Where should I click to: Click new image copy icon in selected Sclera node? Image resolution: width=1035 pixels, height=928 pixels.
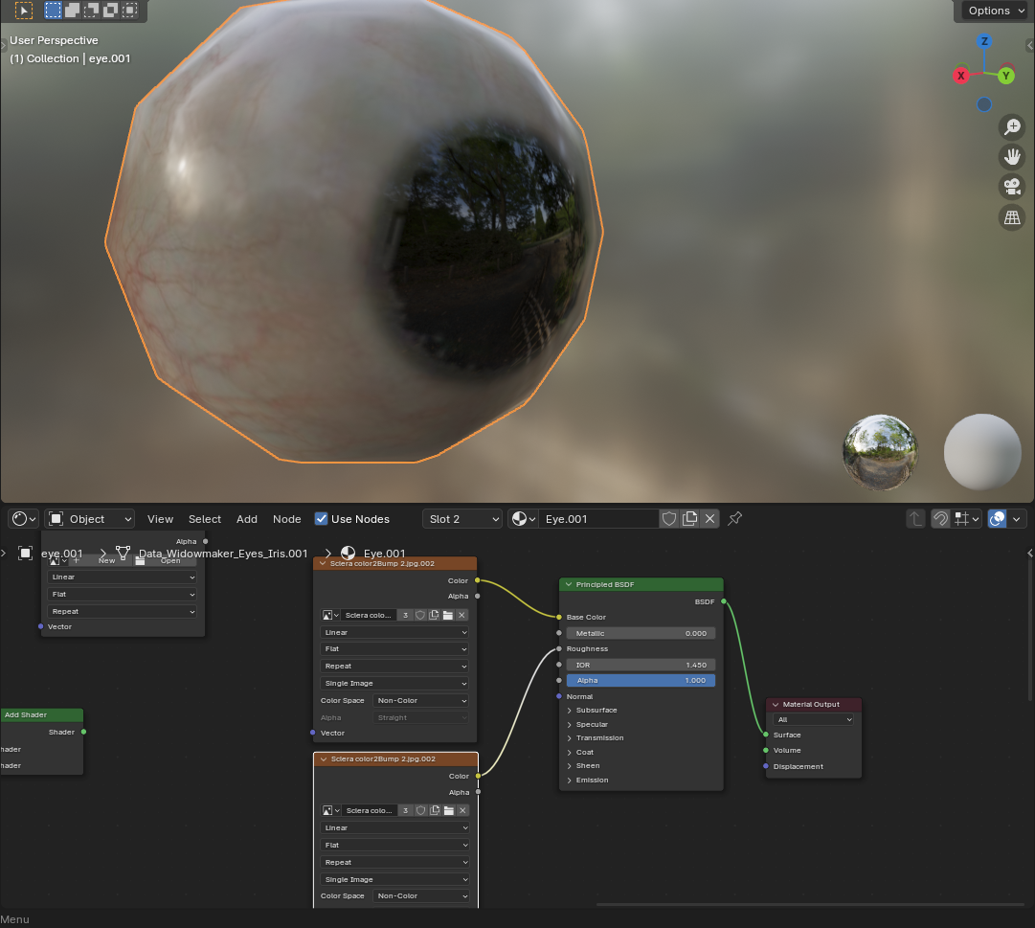click(435, 810)
